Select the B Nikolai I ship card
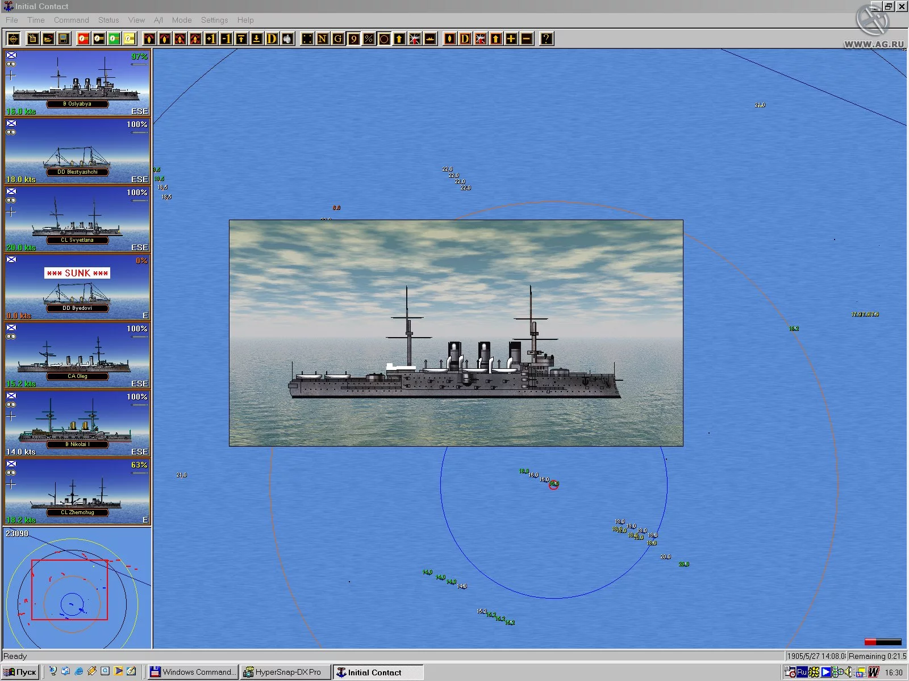Screen dimensions: 909x681 [77, 423]
